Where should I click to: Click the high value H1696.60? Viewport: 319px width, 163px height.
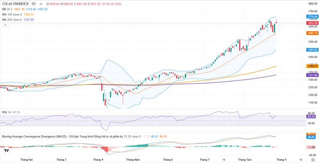pos(67,4)
